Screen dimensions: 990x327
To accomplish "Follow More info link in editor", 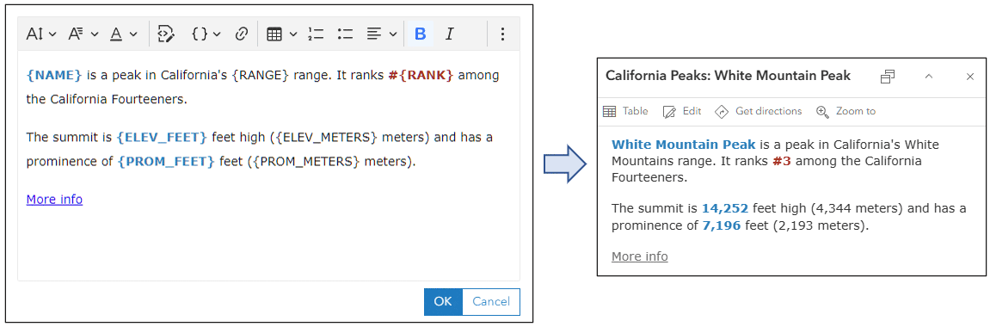I will point(54,200).
